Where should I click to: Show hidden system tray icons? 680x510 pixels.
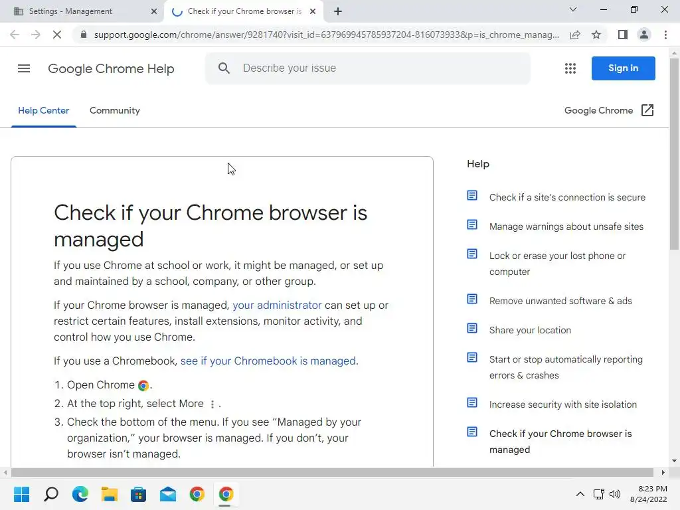[x=580, y=494]
